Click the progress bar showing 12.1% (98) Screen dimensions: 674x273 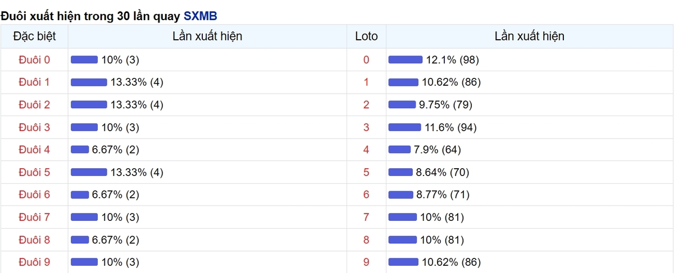406,60
